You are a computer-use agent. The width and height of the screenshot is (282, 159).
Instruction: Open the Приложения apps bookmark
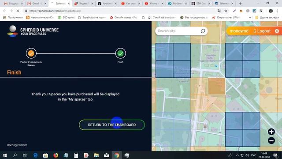tap(13, 18)
